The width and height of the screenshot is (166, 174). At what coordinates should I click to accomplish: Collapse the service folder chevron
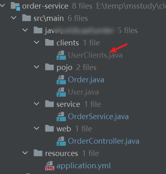[36, 104]
